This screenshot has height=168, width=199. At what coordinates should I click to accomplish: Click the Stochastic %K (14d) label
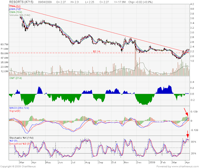pos(21,138)
